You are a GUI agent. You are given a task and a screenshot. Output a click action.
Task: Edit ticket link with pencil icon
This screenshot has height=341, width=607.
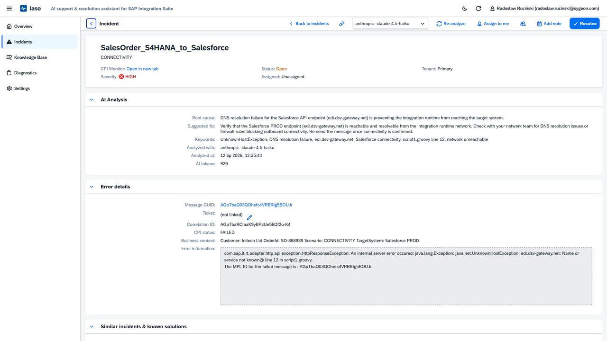[x=249, y=217]
